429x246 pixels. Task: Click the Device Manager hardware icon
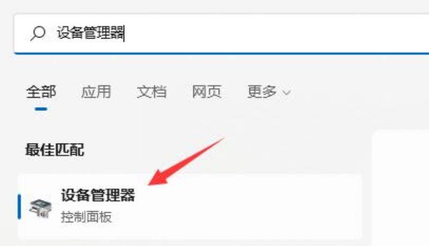pos(41,208)
